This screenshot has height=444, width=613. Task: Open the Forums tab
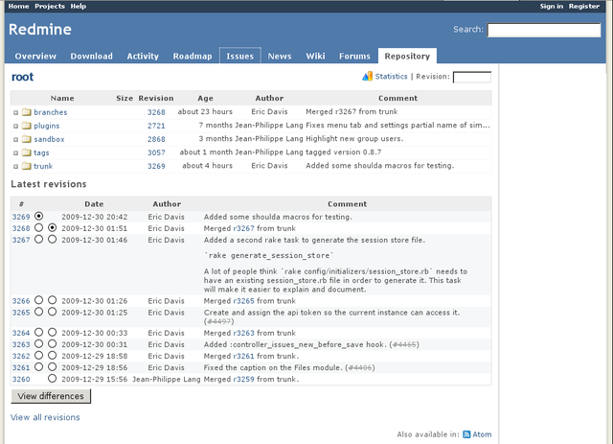click(354, 56)
